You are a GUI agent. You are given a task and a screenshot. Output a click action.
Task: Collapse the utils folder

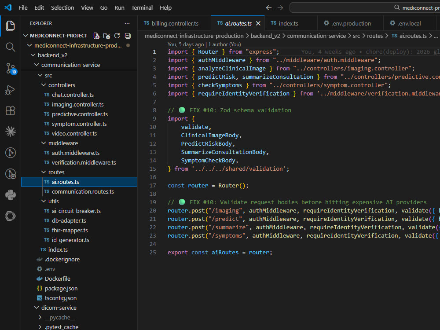pos(43,201)
